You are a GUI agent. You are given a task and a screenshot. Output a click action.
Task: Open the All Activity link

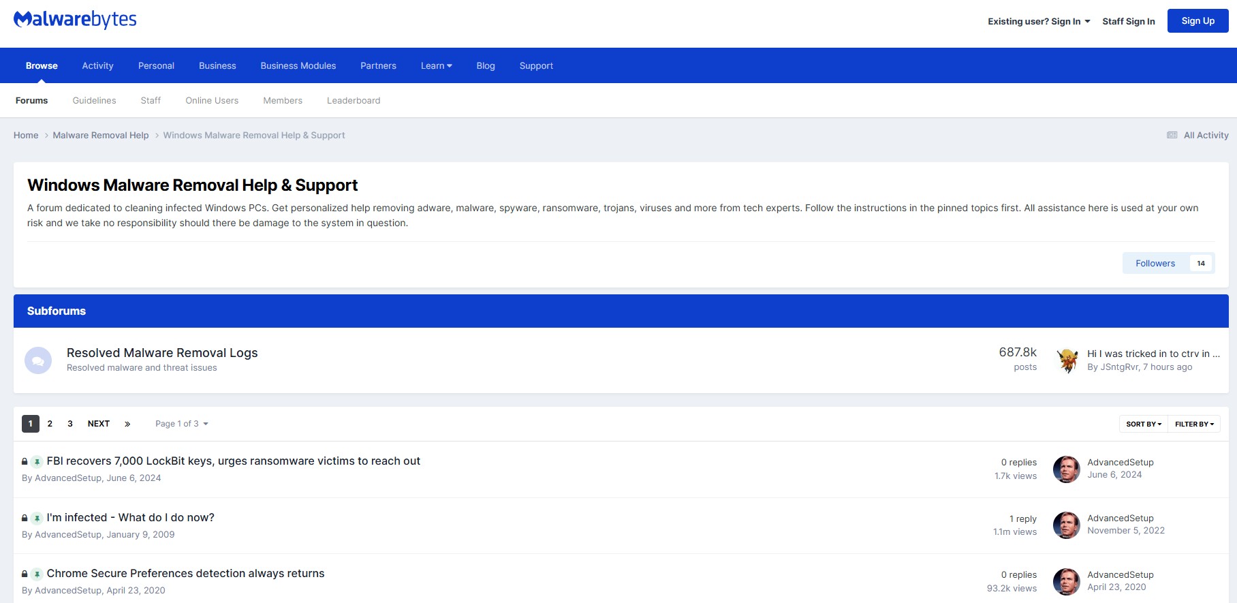1206,135
